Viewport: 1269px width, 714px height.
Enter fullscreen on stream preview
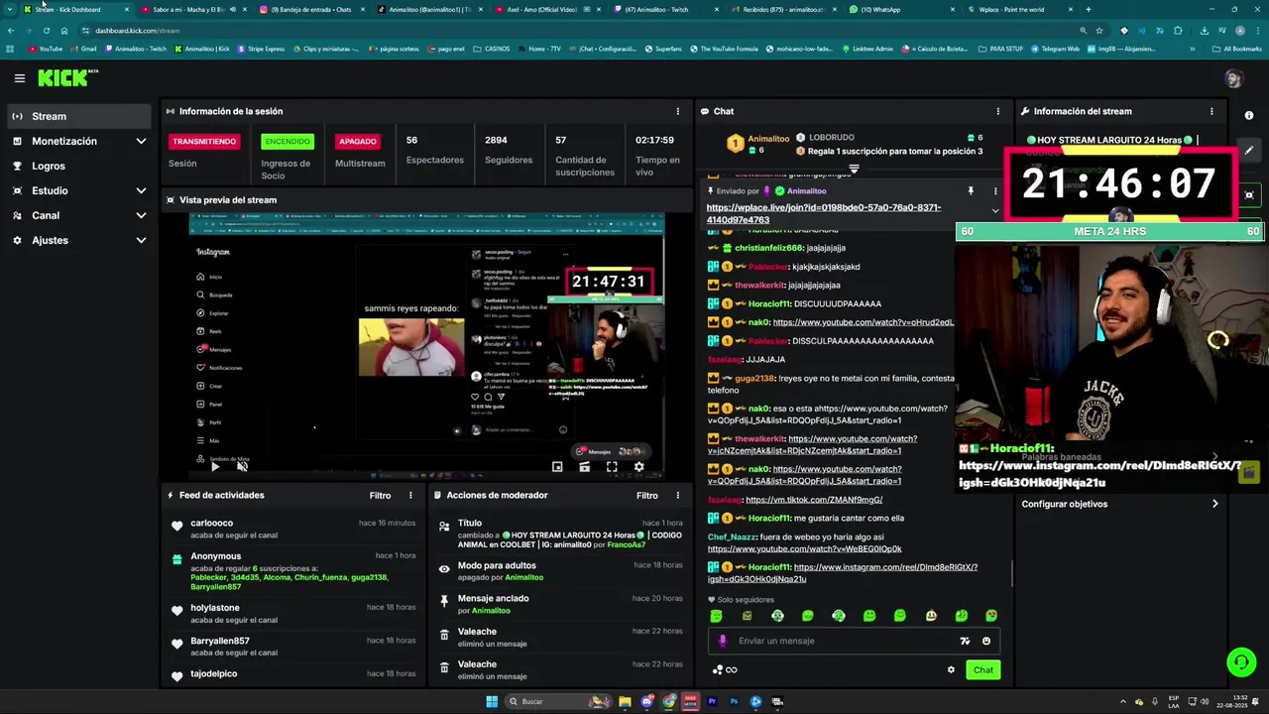tap(612, 467)
